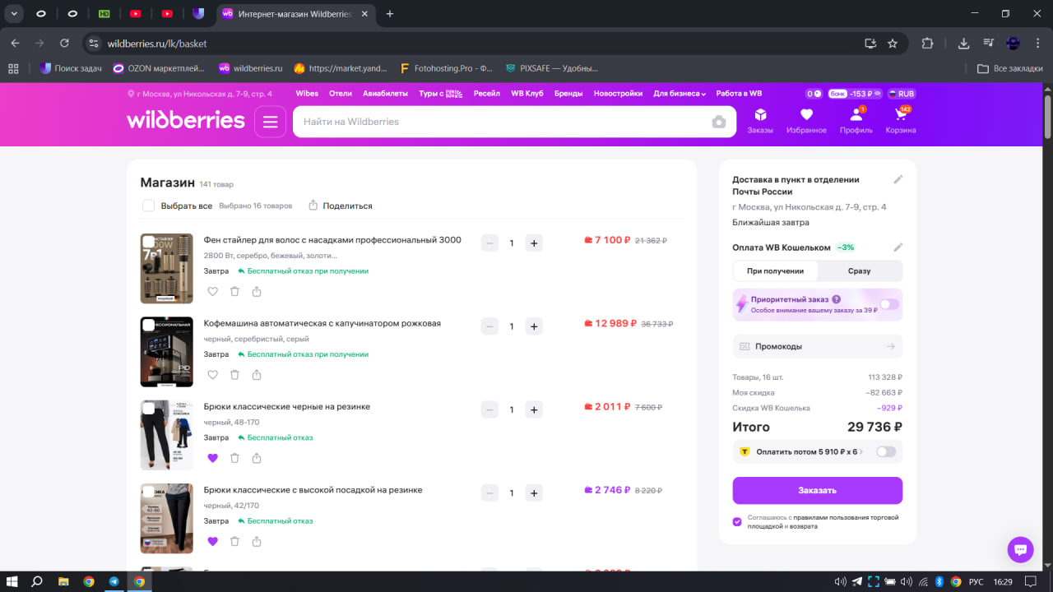Open Chrome extensions puzzle icon
The height and width of the screenshot is (592, 1053).
click(x=927, y=44)
